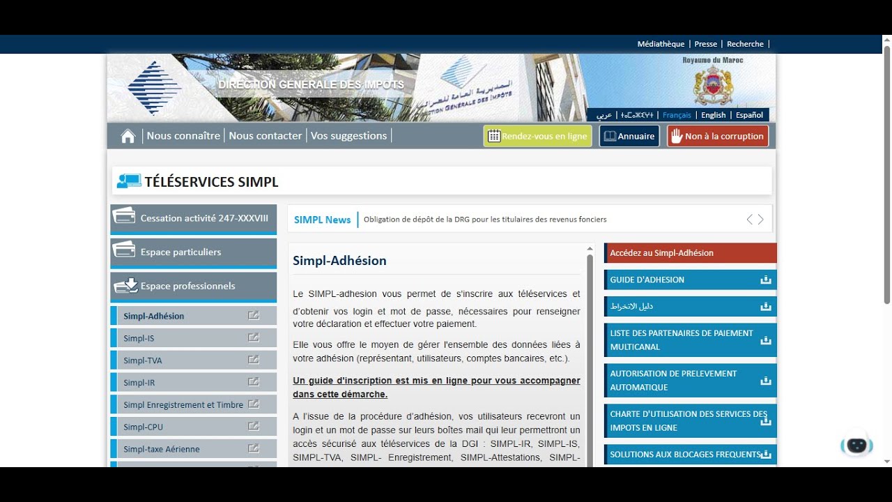Click Accédez au Simpl-Adhésion button
The height and width of the screenshot is (502, 892).
pyautogui.click(x=690, y=253)
